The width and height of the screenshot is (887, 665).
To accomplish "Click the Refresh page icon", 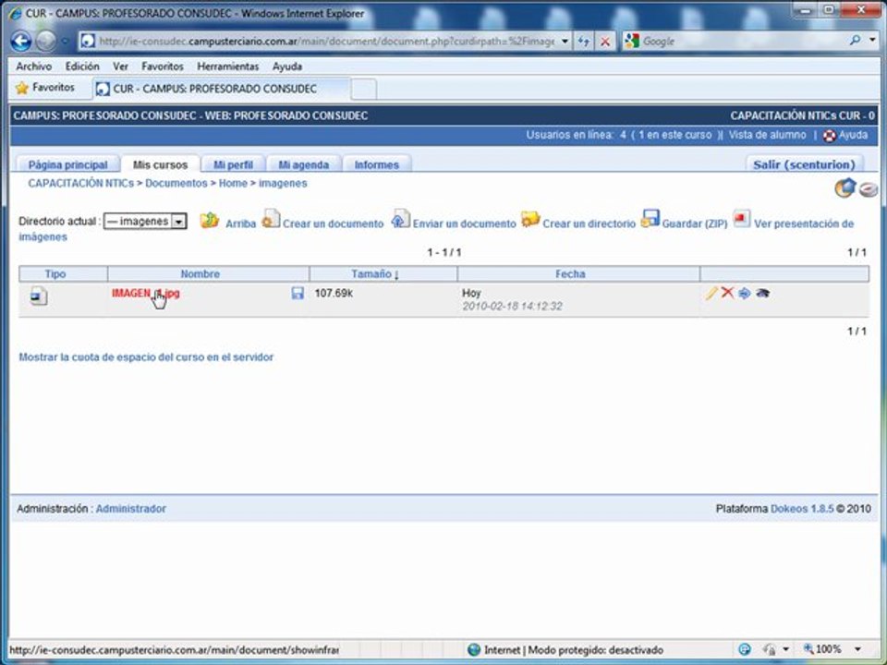I will [x=584, y=42].
